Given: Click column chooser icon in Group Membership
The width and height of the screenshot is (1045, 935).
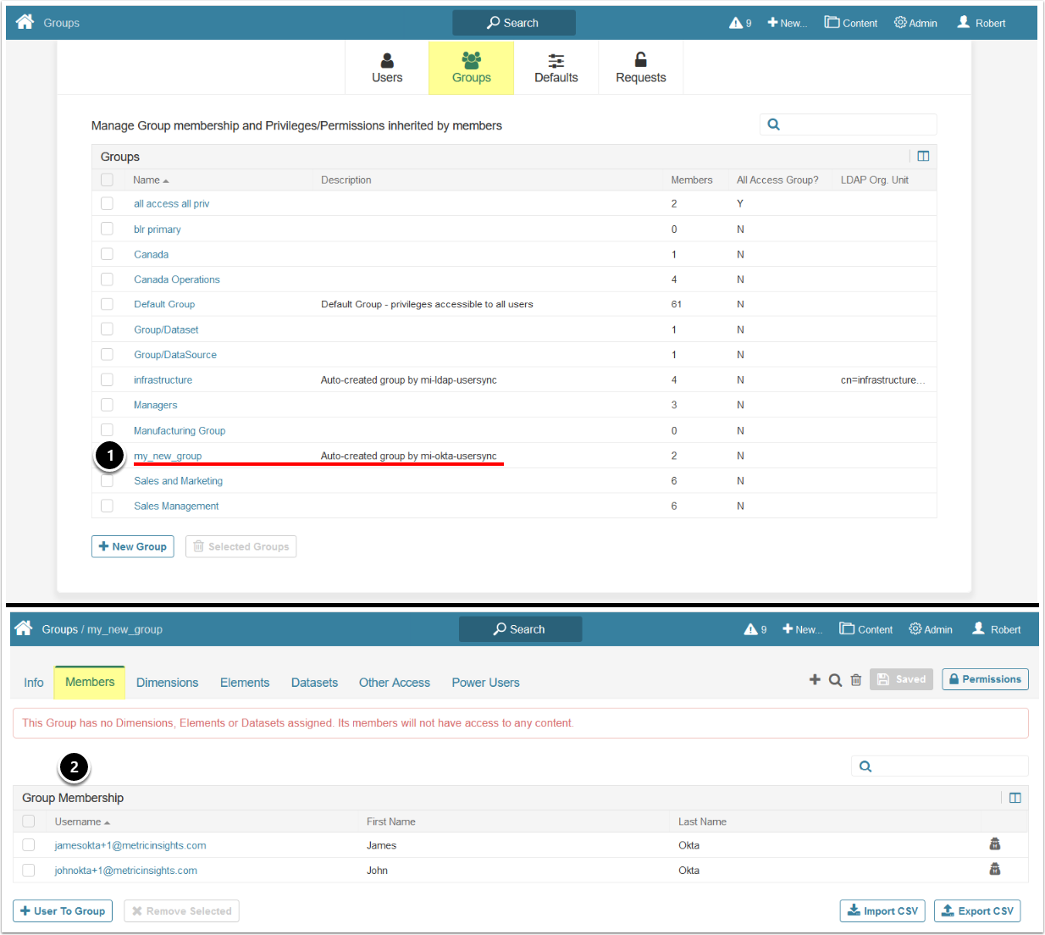Looking at the screenshot, I should (1015, 798).
